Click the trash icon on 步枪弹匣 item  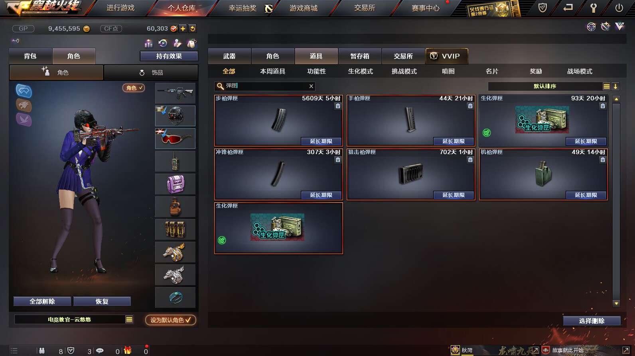(x=338, y=106)
